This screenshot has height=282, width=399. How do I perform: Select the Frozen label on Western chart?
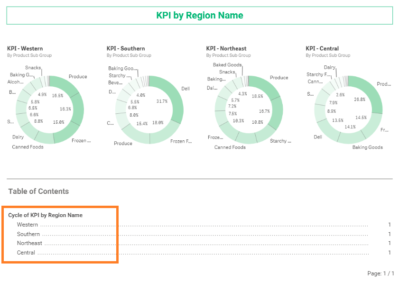(81, 141)
